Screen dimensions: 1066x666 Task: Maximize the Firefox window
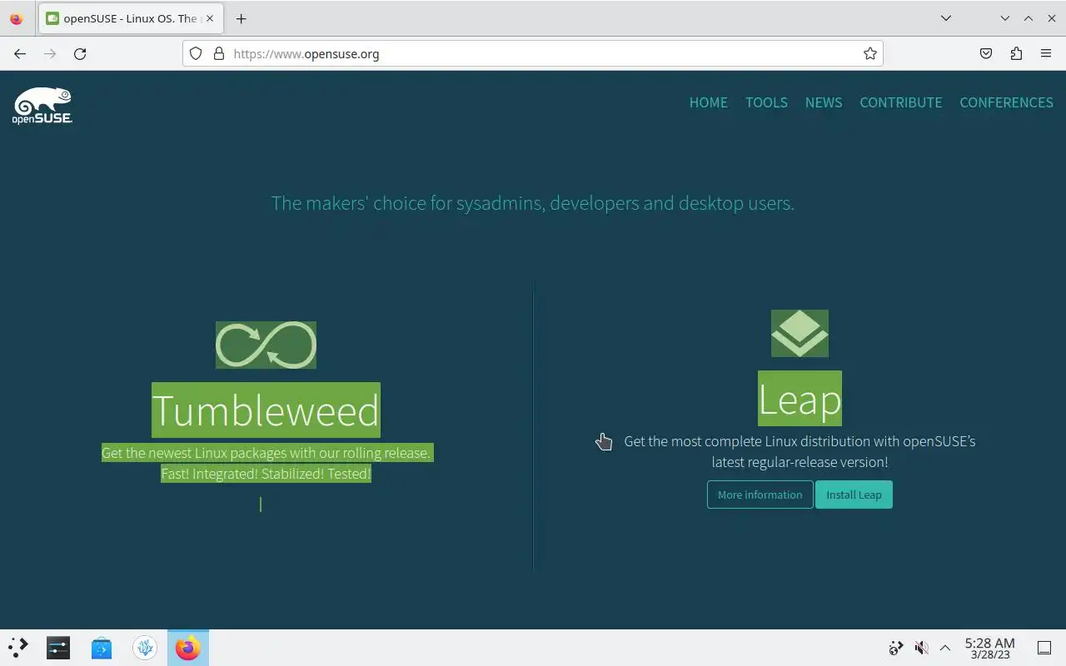coord(1029,18)
